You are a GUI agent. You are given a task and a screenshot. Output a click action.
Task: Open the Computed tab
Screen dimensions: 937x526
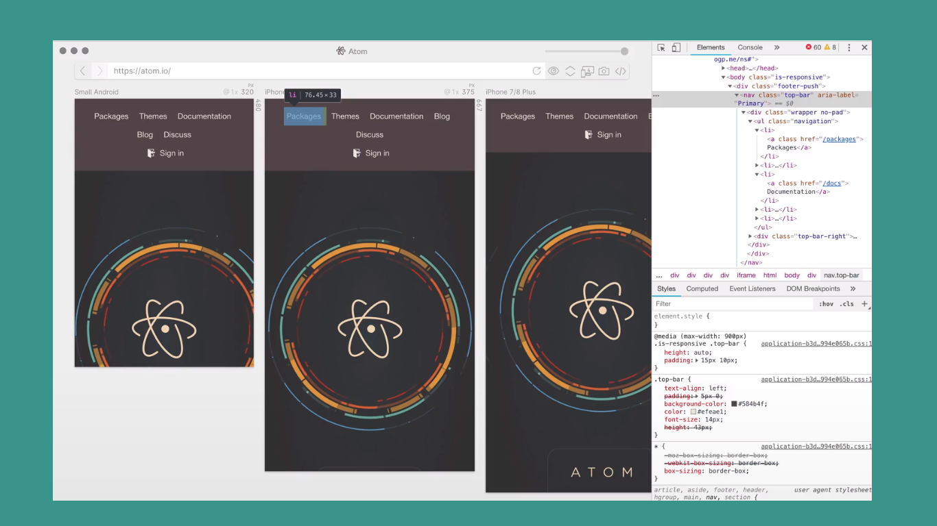[x=702, y=289]
